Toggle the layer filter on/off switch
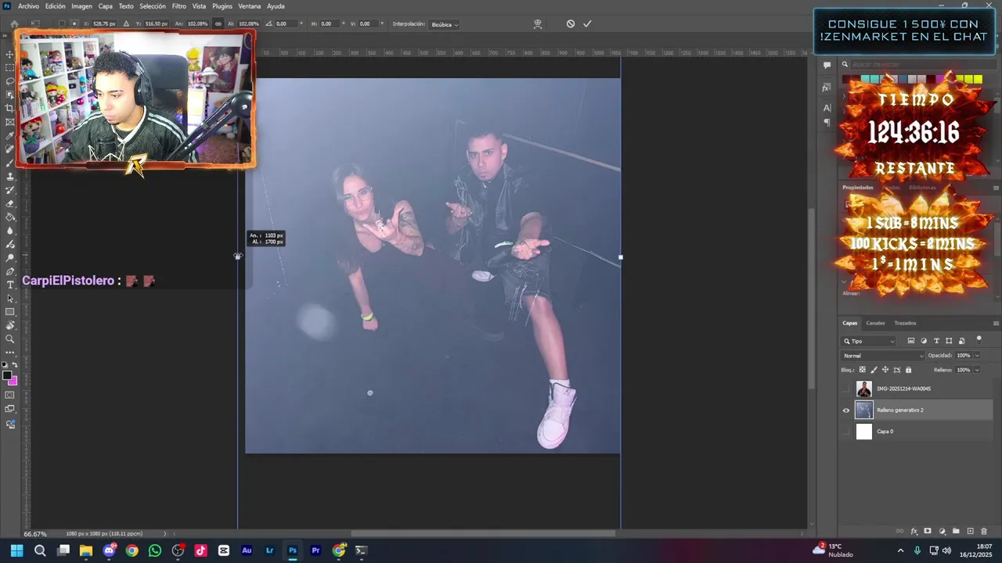The image size is (1002, 563). pos(979,339)
